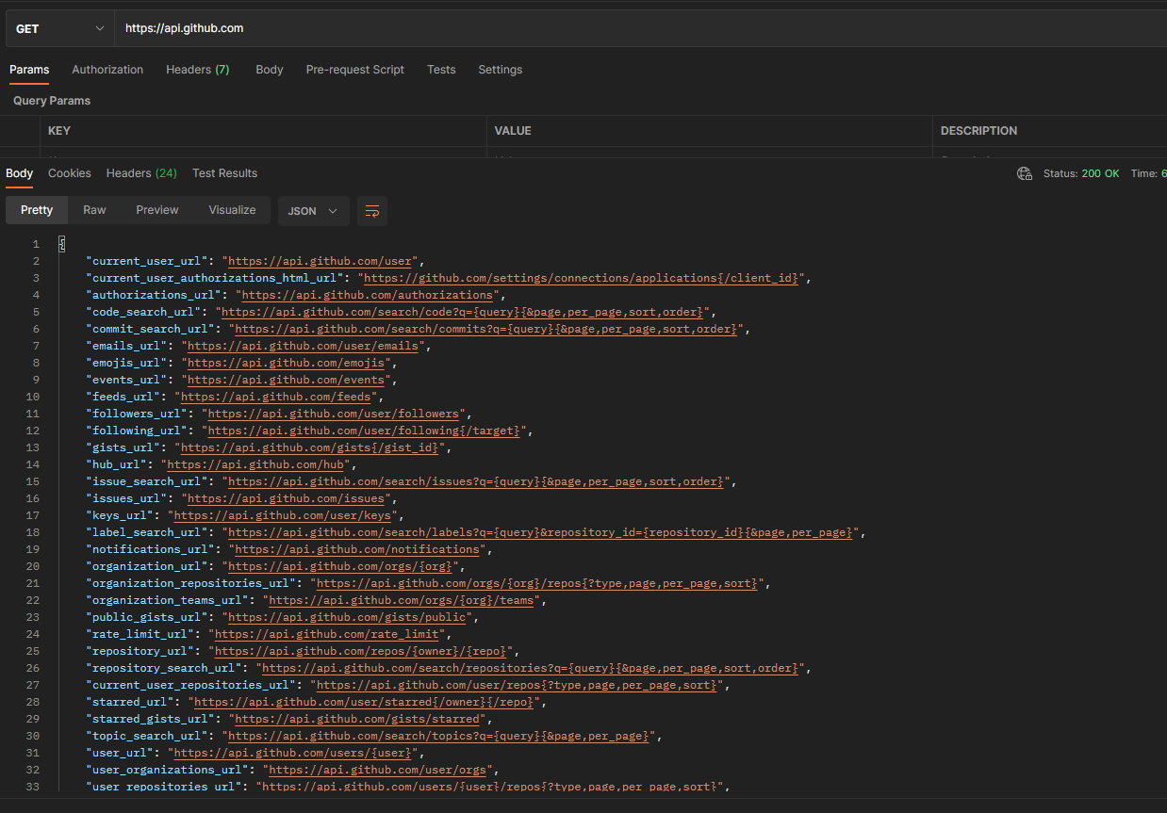Open the GET method dropdown
Screen dimensions: 1167x813
click(60, 28)
